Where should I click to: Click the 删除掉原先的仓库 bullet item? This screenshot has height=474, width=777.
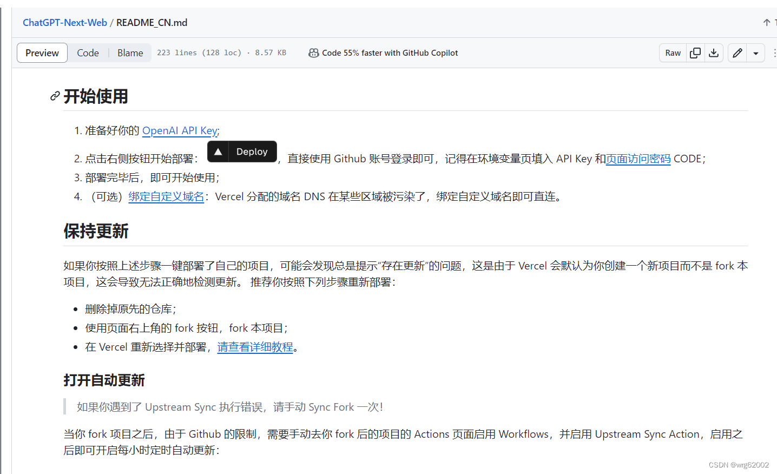[130, 309]
